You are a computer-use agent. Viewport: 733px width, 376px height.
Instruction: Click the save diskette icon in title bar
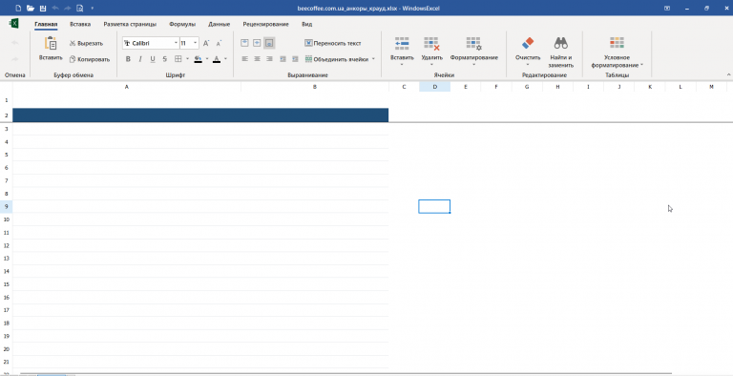tap(43, 8)
